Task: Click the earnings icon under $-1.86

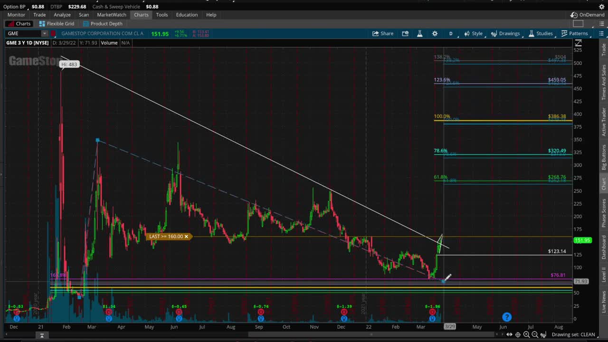Action: [432, 312]
